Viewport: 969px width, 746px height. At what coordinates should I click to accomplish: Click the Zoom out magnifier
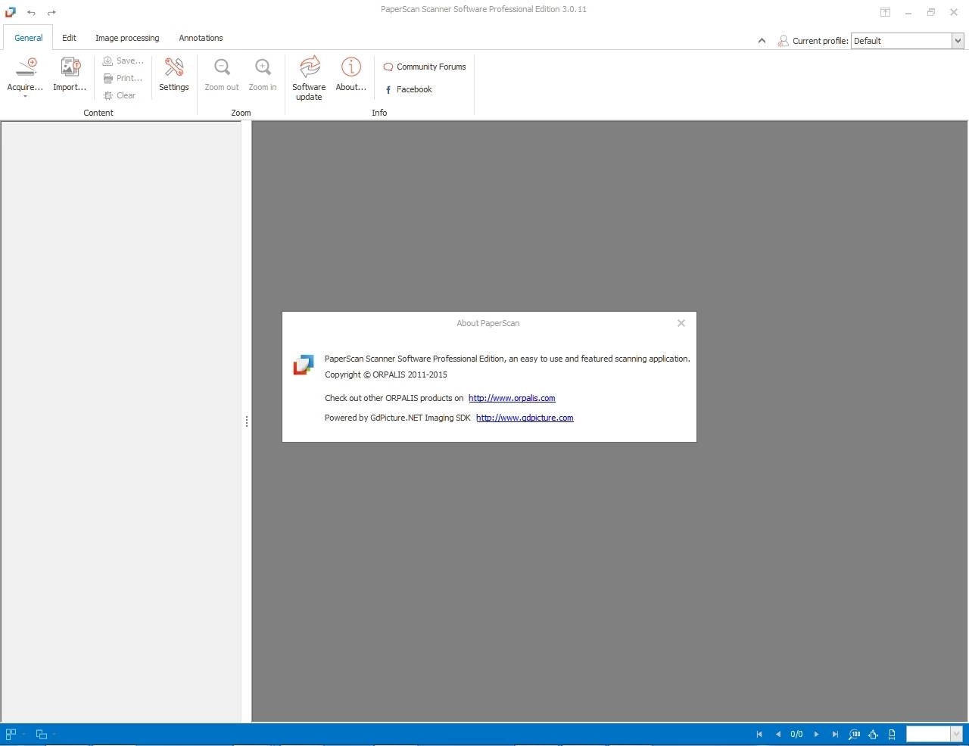pos(222,67)
